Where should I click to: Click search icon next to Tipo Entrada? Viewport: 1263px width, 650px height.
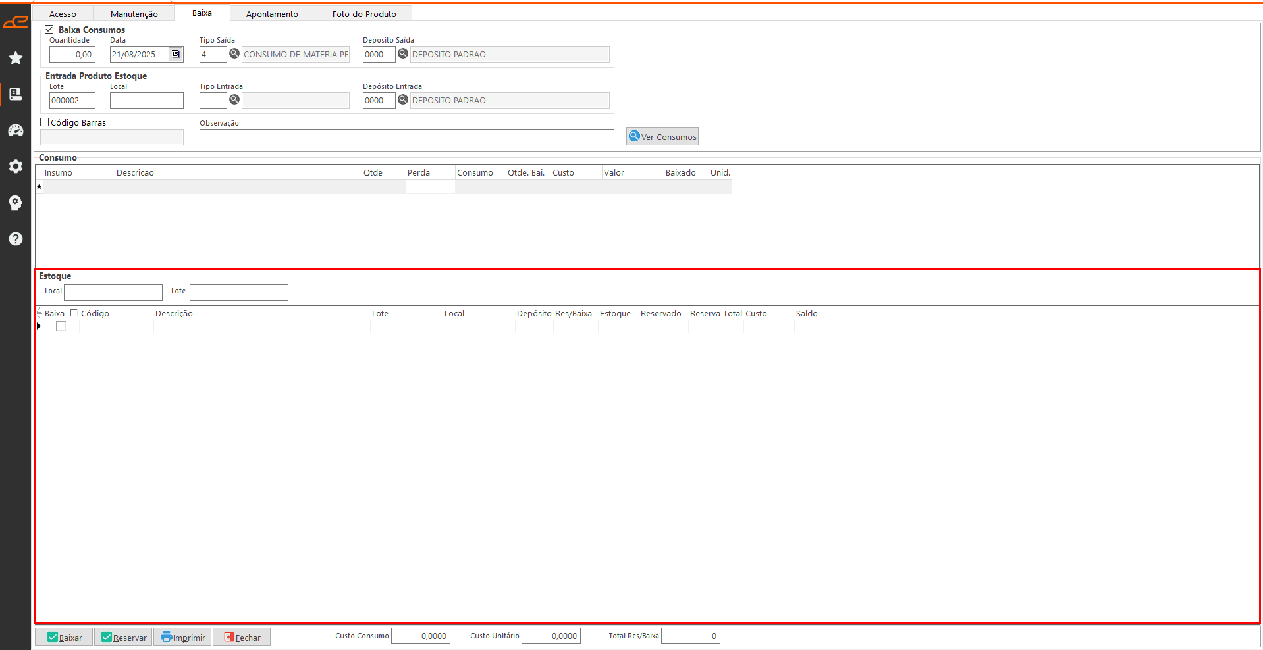pyautogui.click(x=234, y=100)
